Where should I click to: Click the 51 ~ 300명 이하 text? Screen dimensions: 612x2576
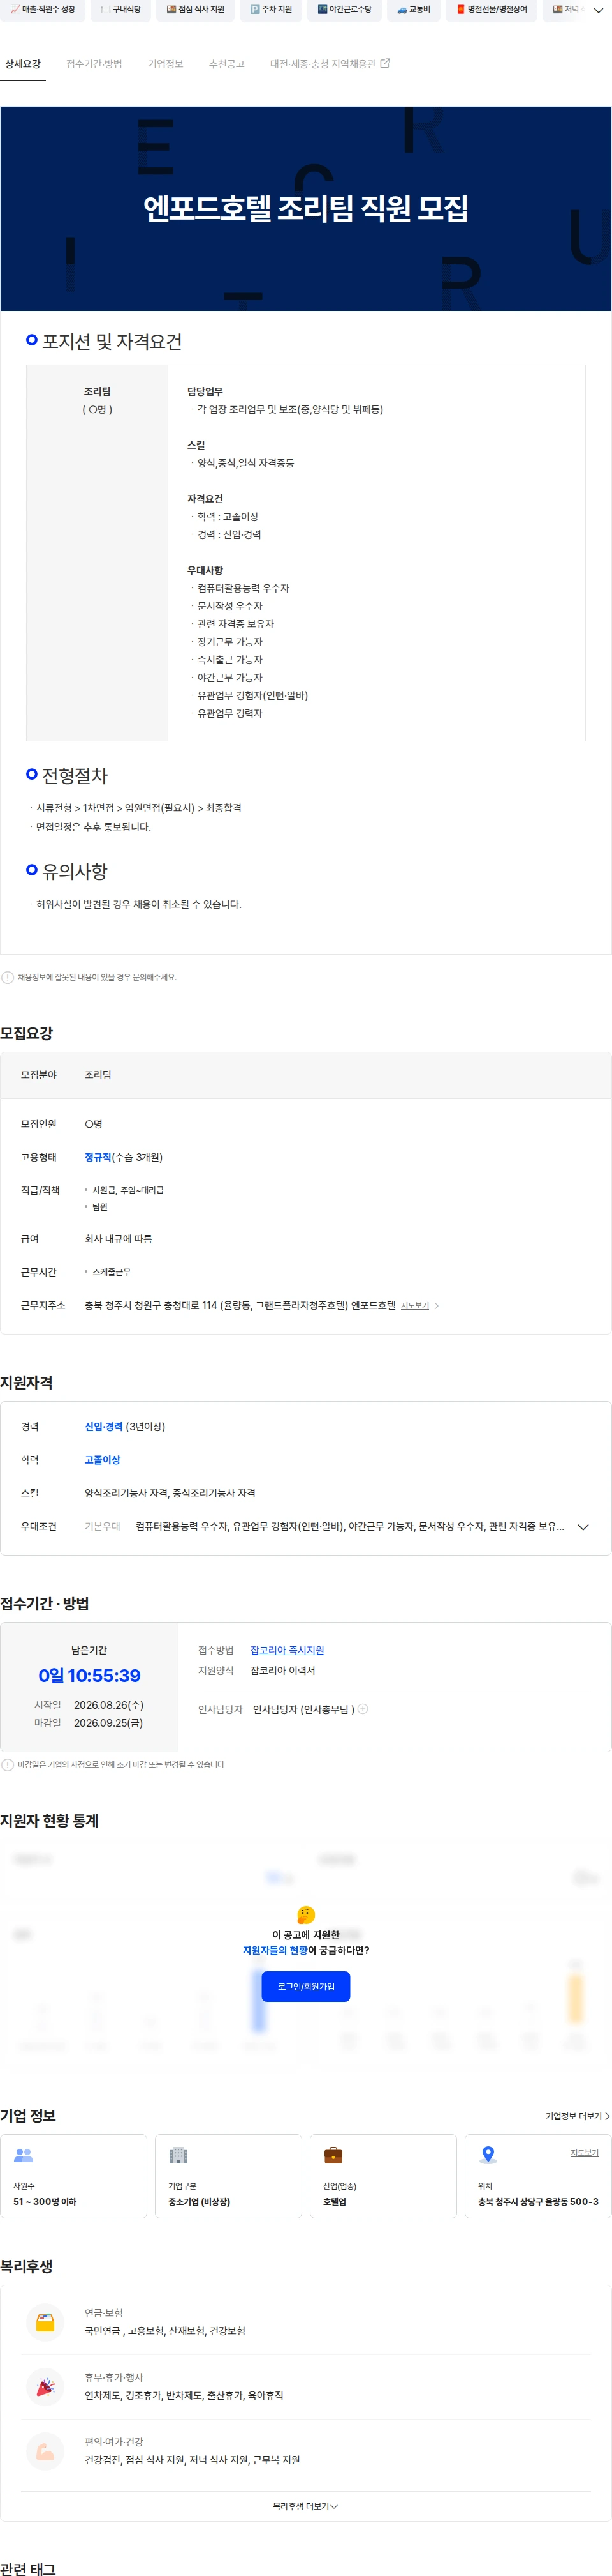tap(44, 2202)
